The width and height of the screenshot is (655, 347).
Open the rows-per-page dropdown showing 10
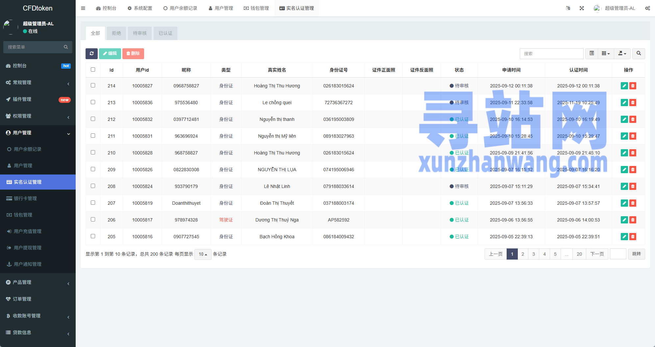[x=203, y=254]
